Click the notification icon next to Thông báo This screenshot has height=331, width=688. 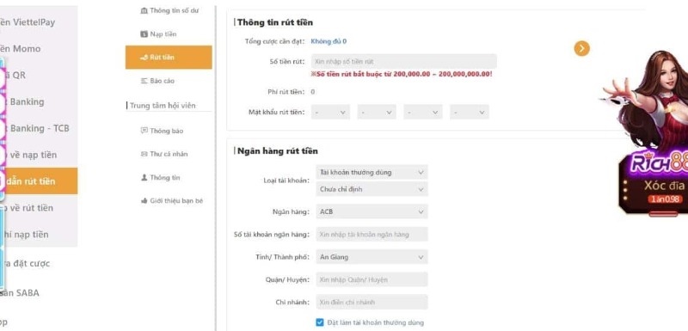144,130
